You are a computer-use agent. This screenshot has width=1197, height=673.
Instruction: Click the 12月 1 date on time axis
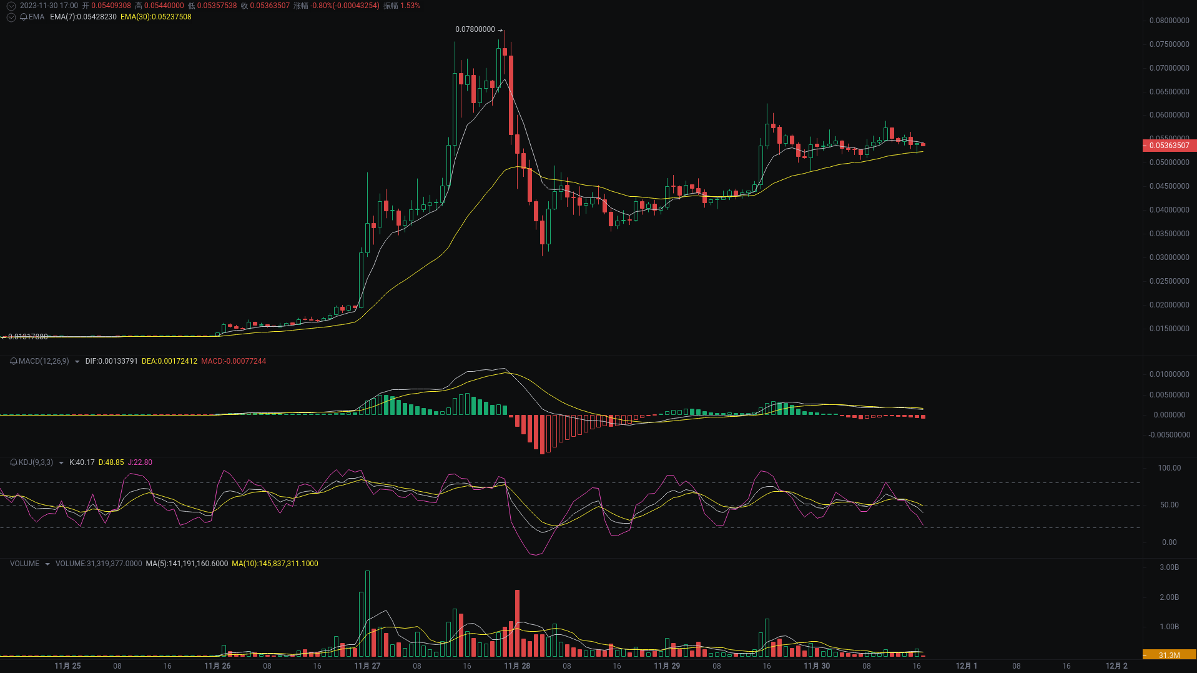coord(967,666)
